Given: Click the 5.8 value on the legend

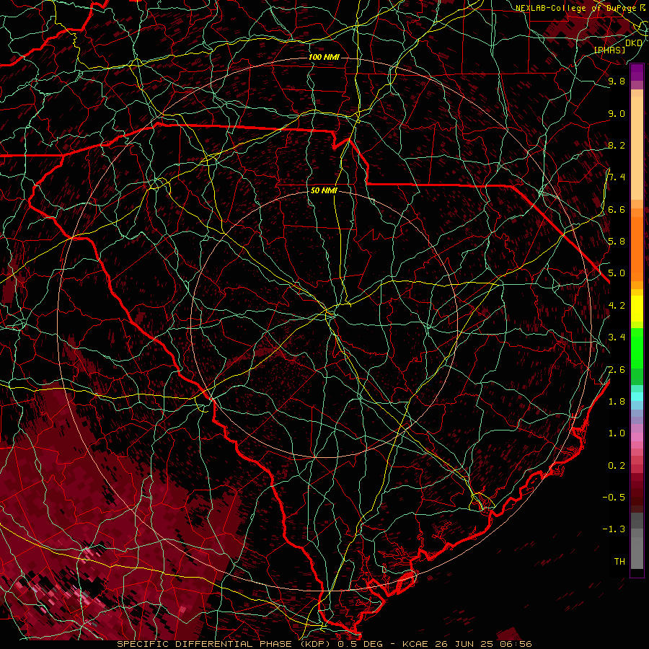Looking at the screenshot, I should [617, 242].
